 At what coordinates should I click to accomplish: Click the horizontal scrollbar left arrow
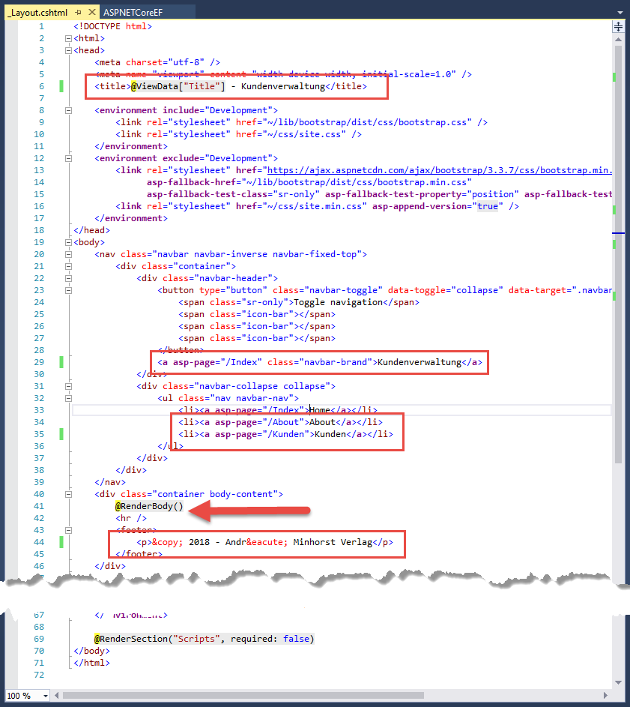(x=57, y=696)
